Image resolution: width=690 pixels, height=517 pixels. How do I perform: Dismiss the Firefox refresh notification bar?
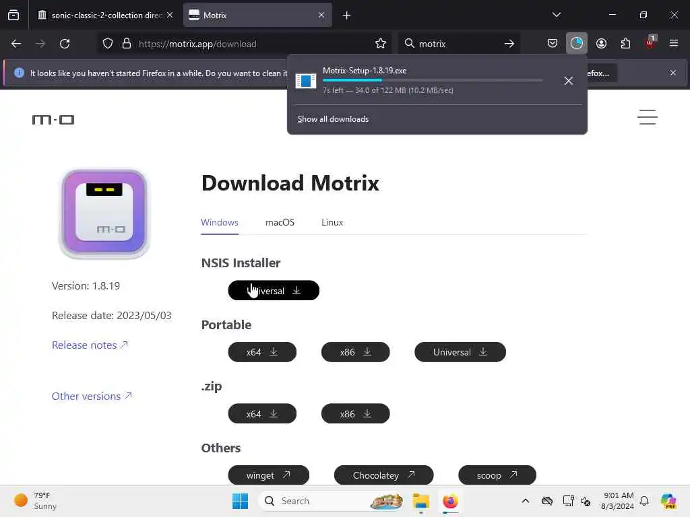673,73
